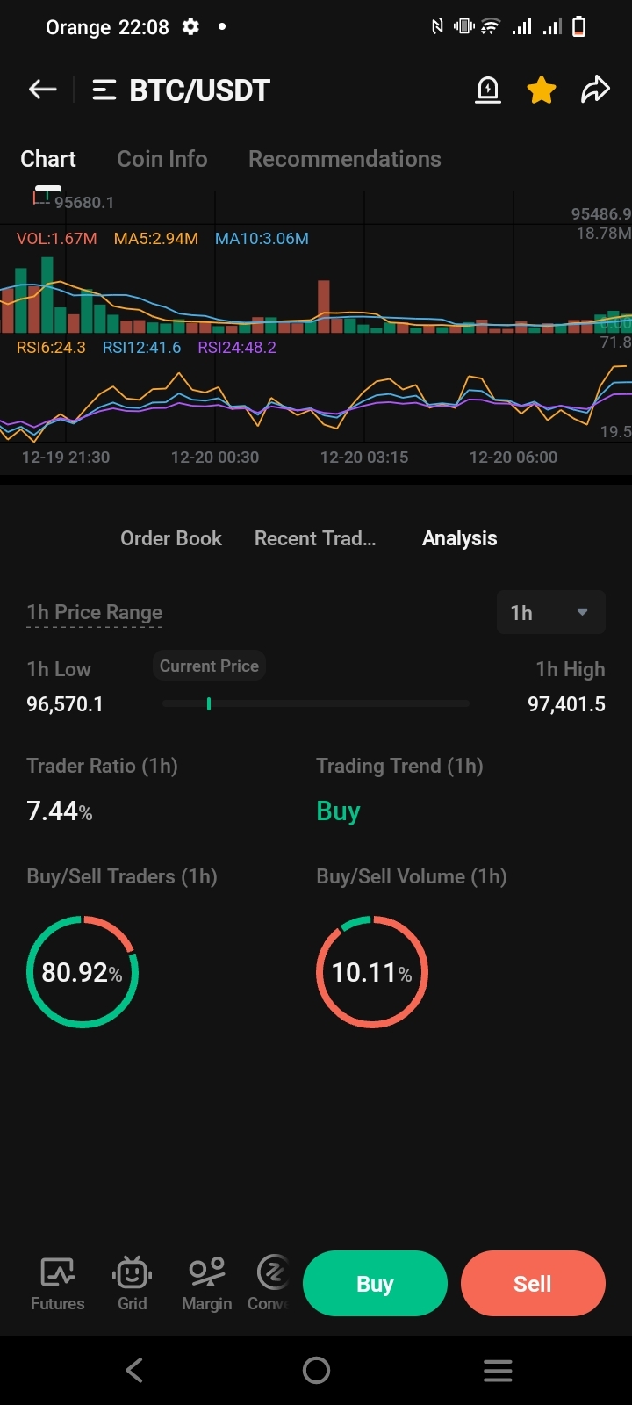Select the Analysis tab
This screenshot has height=1405, width=632.
point(460,538)
